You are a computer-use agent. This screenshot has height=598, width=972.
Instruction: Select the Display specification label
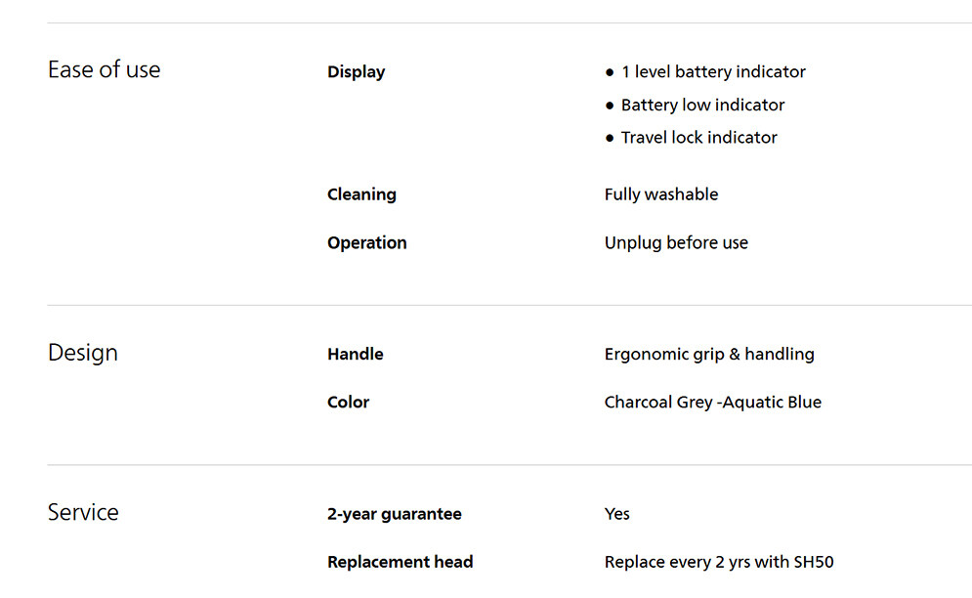(x=356, y=72)
